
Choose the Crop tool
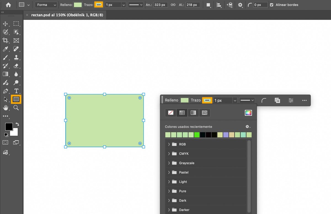coord(6,41)
